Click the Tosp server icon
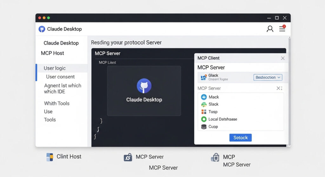The height and width of the screenshot is (177, 325). tap(204, 112)
